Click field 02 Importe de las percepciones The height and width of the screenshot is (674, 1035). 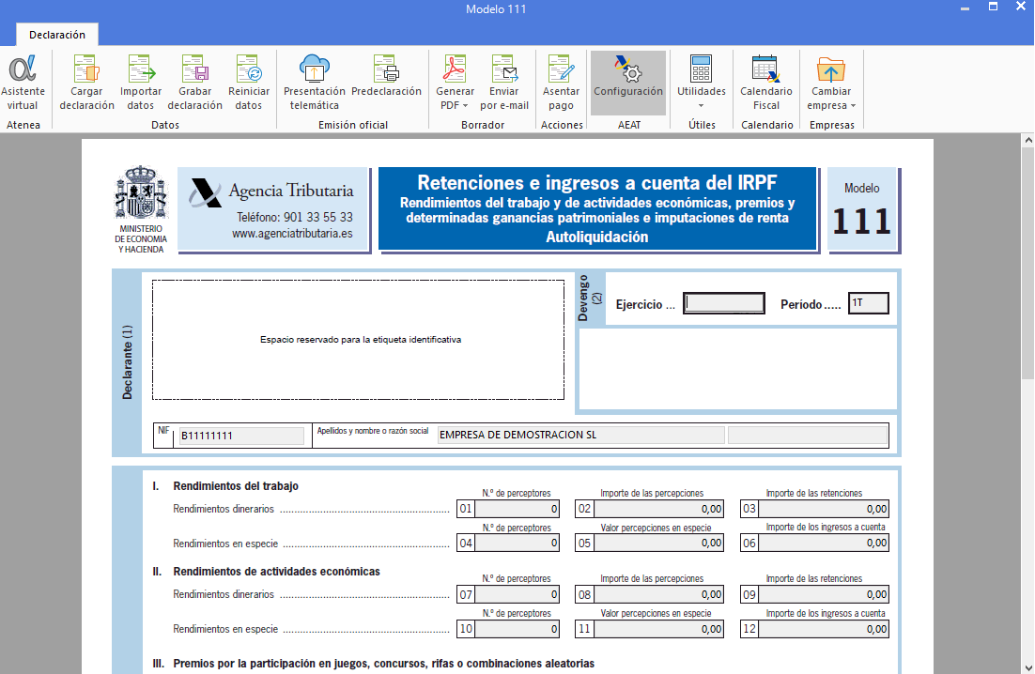(658, 509)
